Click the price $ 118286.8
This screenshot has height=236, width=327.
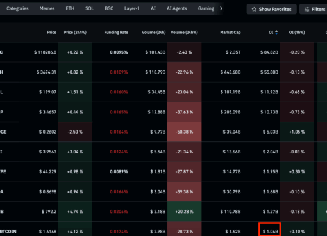click(46, 52)
